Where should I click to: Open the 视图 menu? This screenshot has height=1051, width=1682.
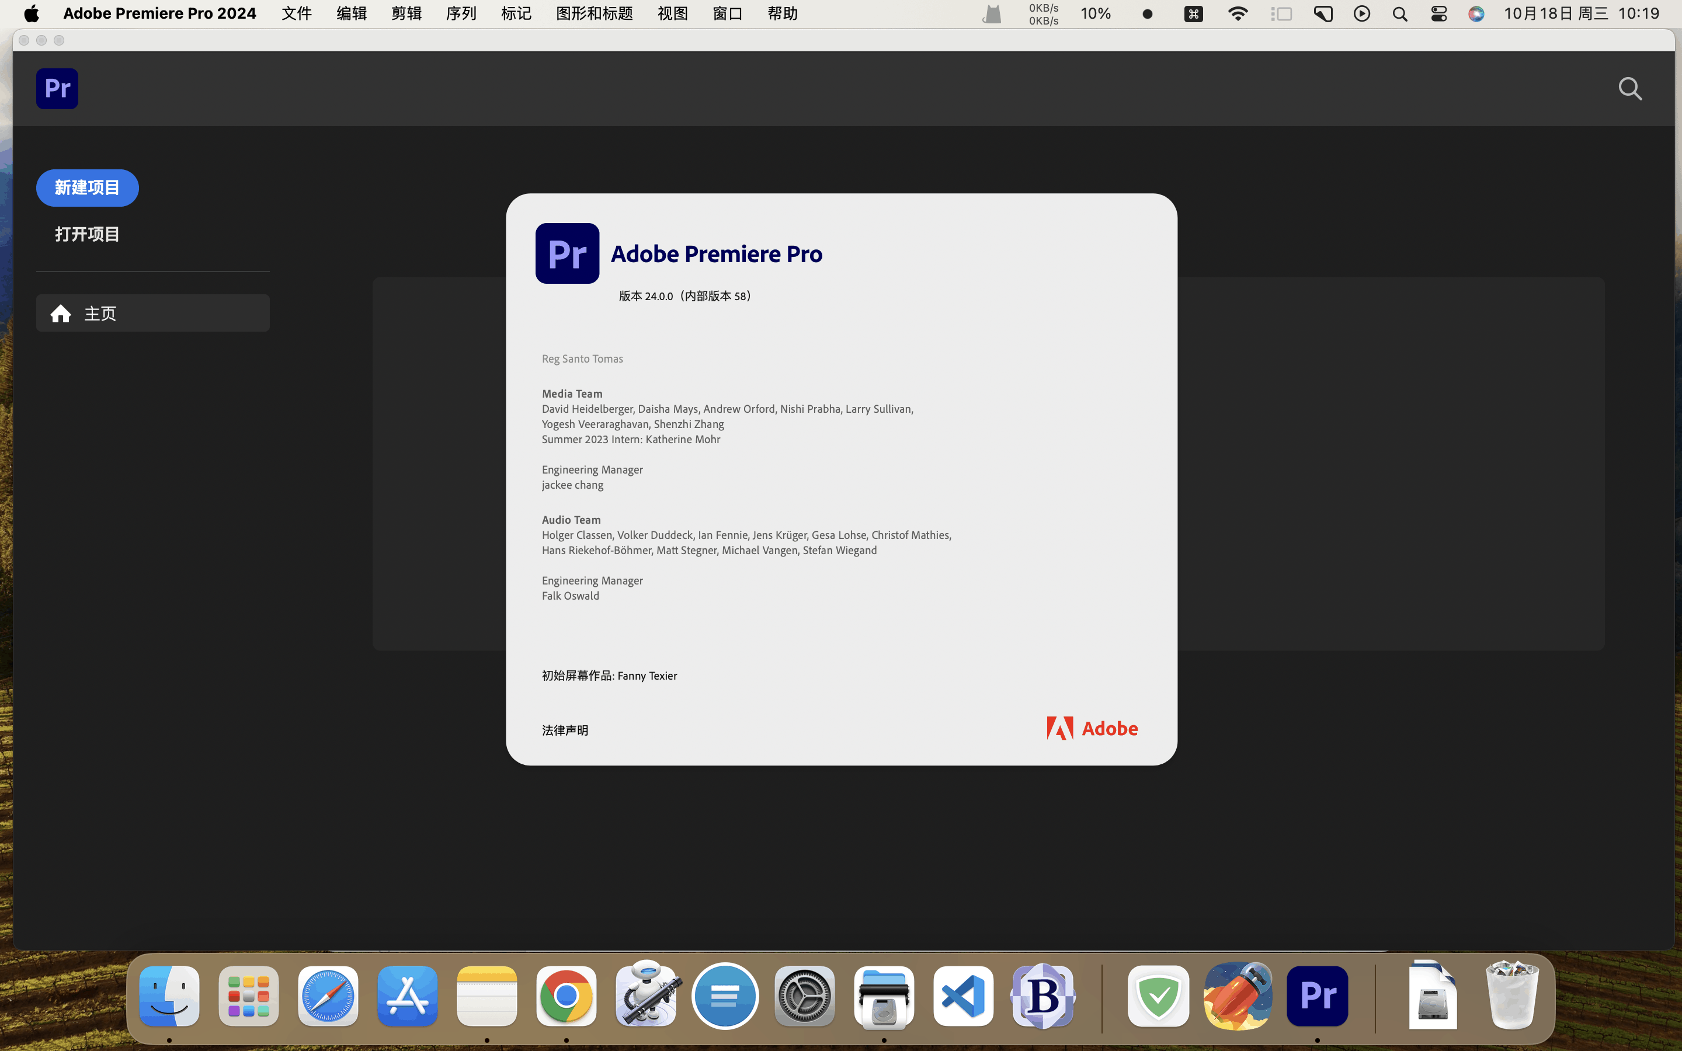[x=673, y=14]
